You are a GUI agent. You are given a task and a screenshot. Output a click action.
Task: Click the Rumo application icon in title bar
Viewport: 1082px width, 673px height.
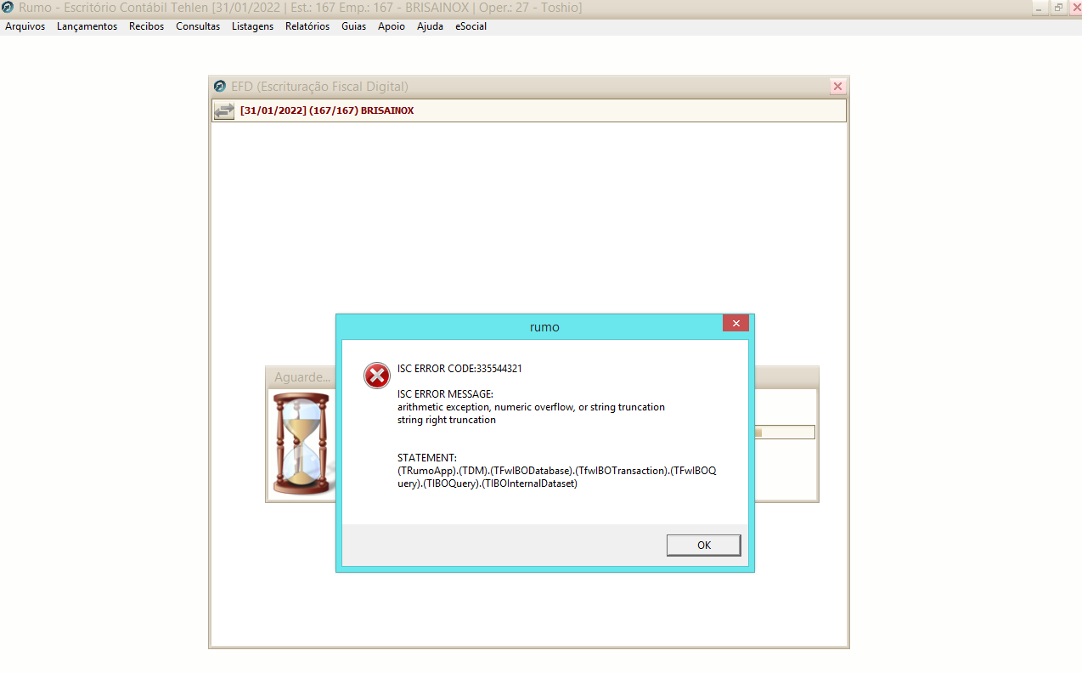8,8
